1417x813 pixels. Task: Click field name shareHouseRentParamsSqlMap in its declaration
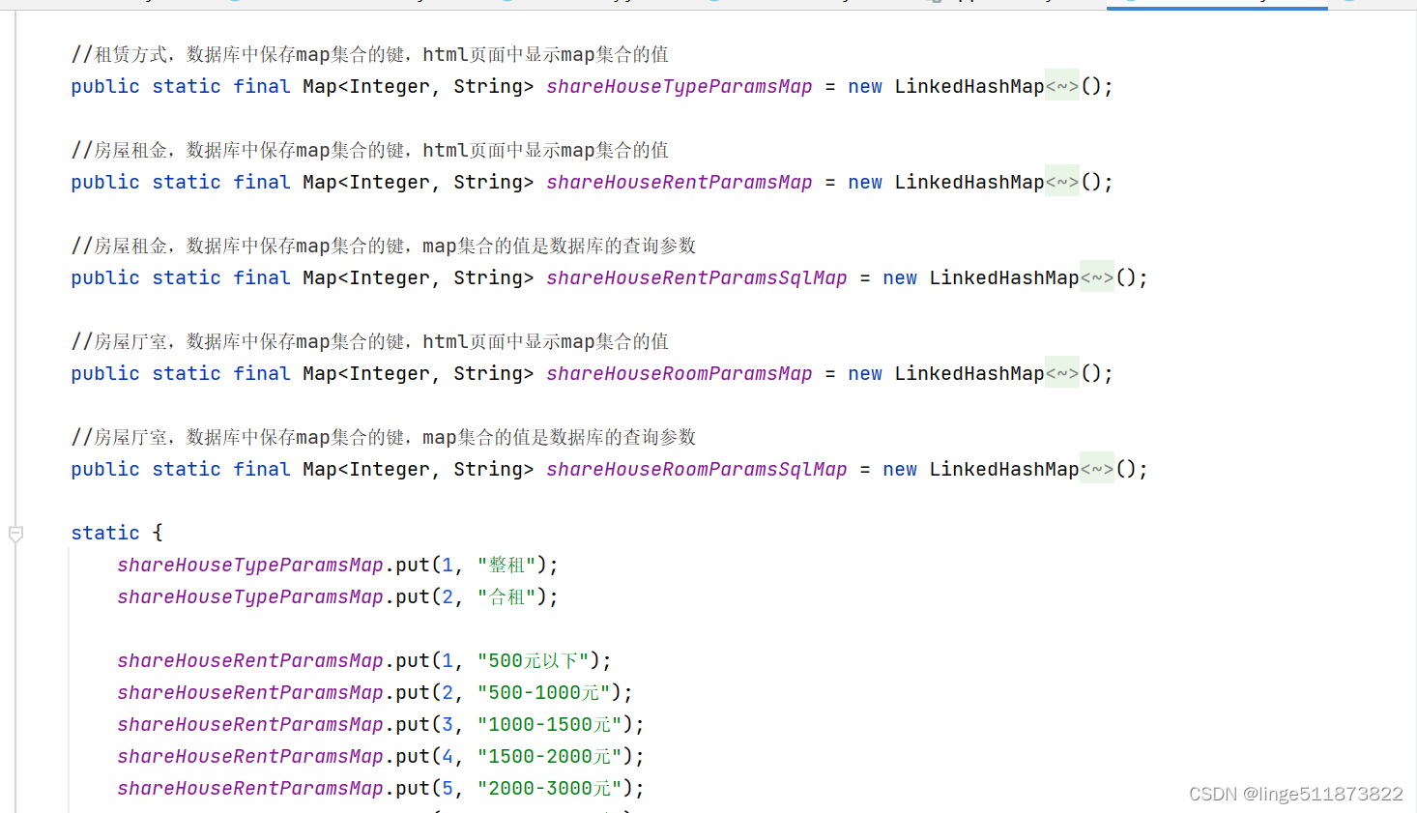pyautogui.click(x=697, y=278)
